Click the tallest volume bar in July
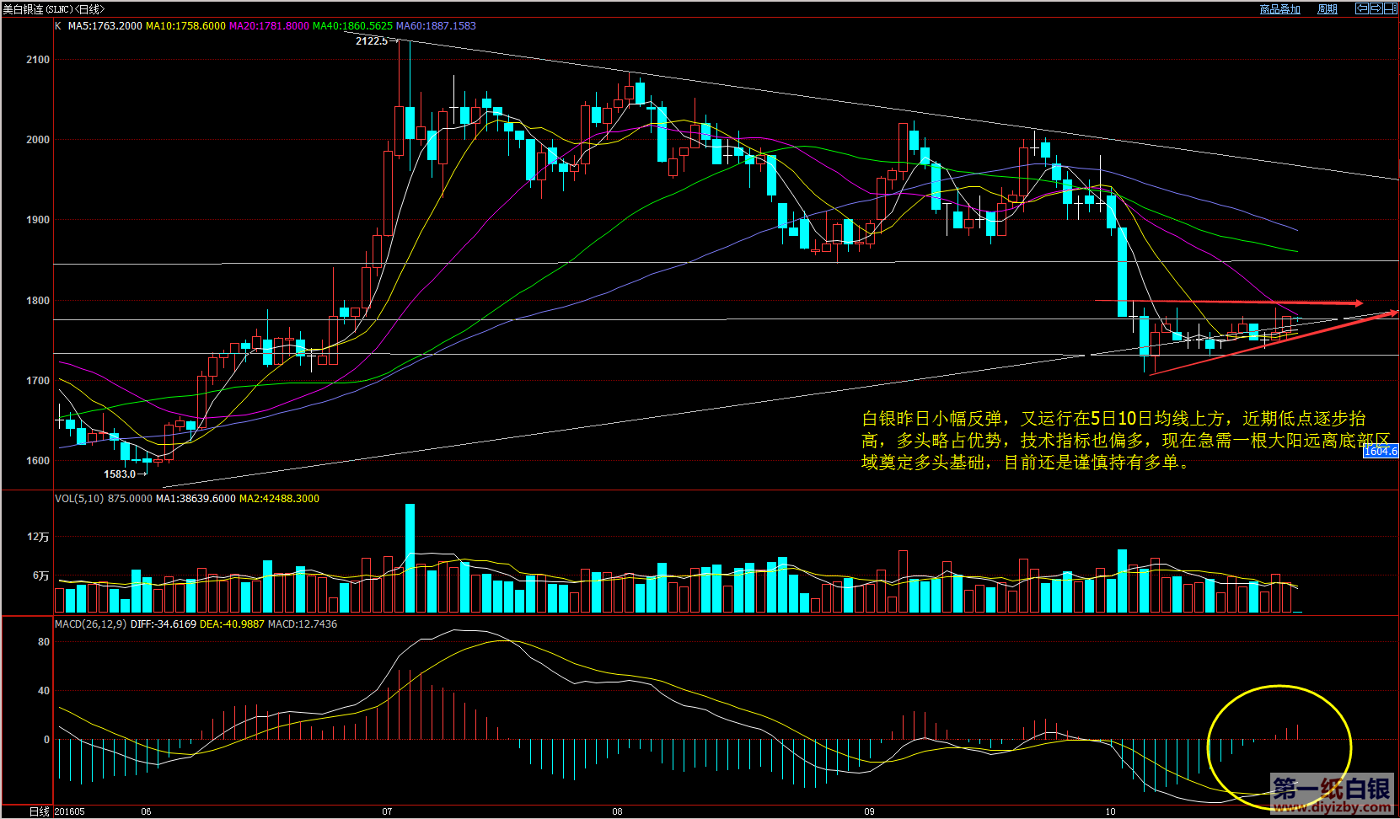The height and width of the screenshot is (819, 1400). (x=410, y=556)
